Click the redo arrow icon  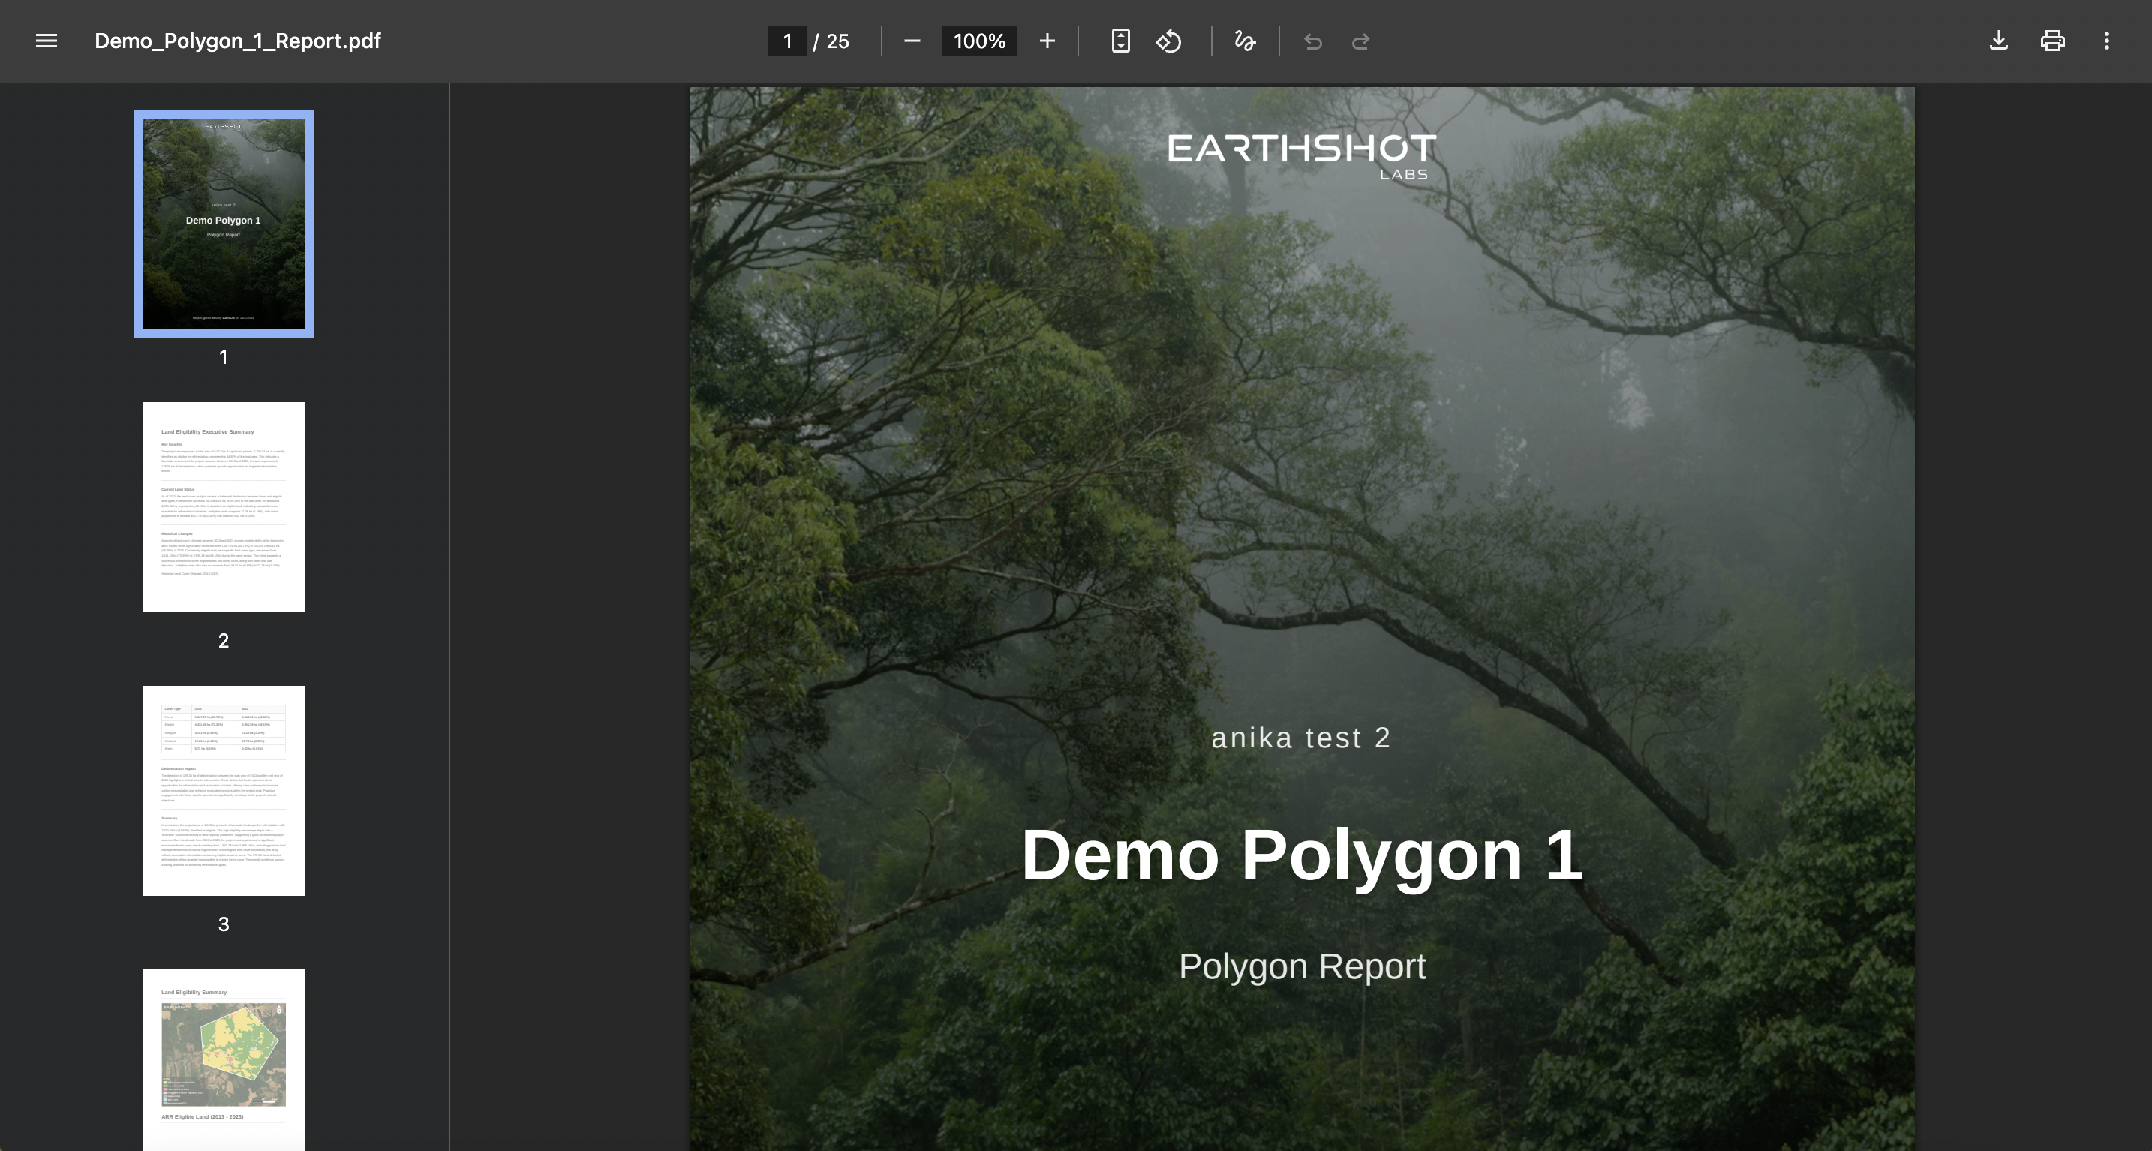click(x=1360, y=41)
